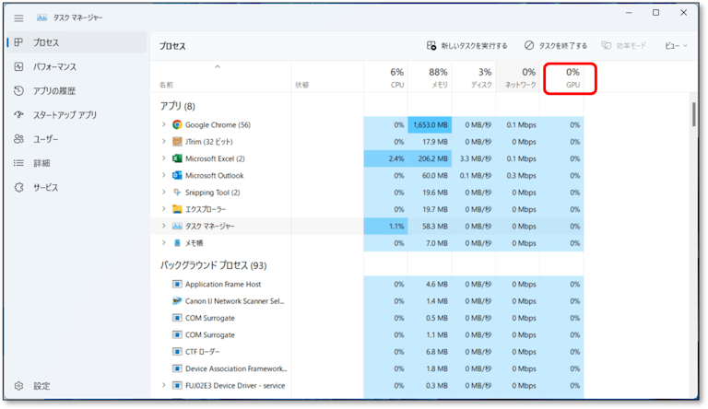This screenshot has width=708, height=409.
Task: Expand the タスク マネージャー row
Action: [164, 227]
